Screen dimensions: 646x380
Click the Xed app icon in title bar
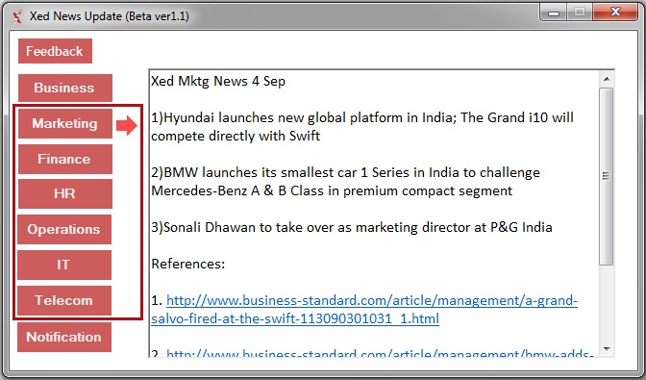(x=17, y=16)
